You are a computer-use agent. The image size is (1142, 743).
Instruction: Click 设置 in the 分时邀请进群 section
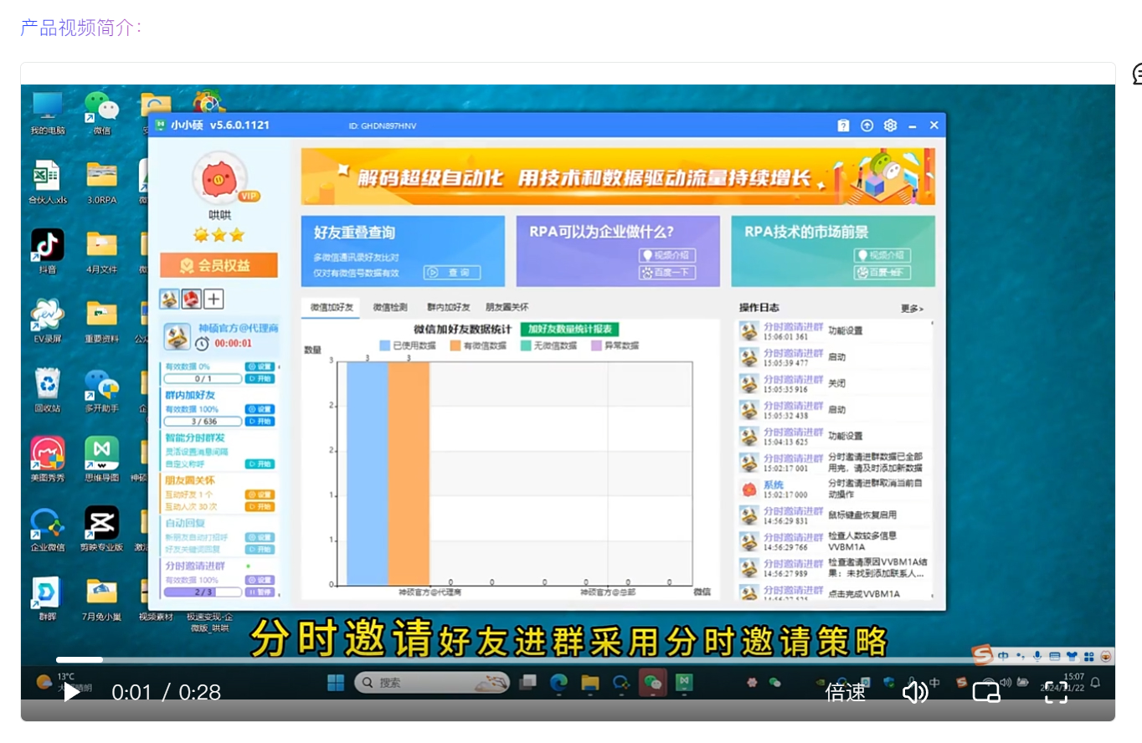coord(260,580)
